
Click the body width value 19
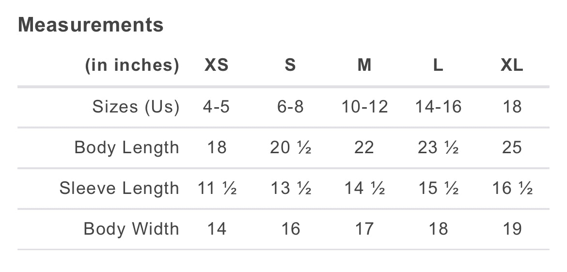[512, 229]
